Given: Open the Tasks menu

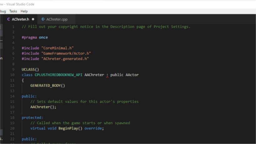Looking at the screenshot, I should coord(13,11).
